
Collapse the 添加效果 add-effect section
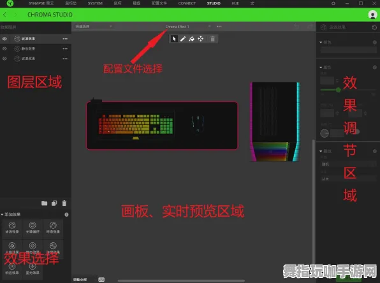tap(2, 214)
